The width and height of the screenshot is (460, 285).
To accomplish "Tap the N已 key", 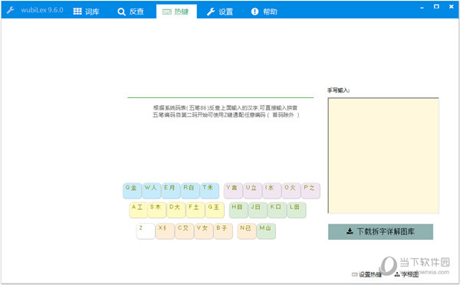I will pos(247,231).
